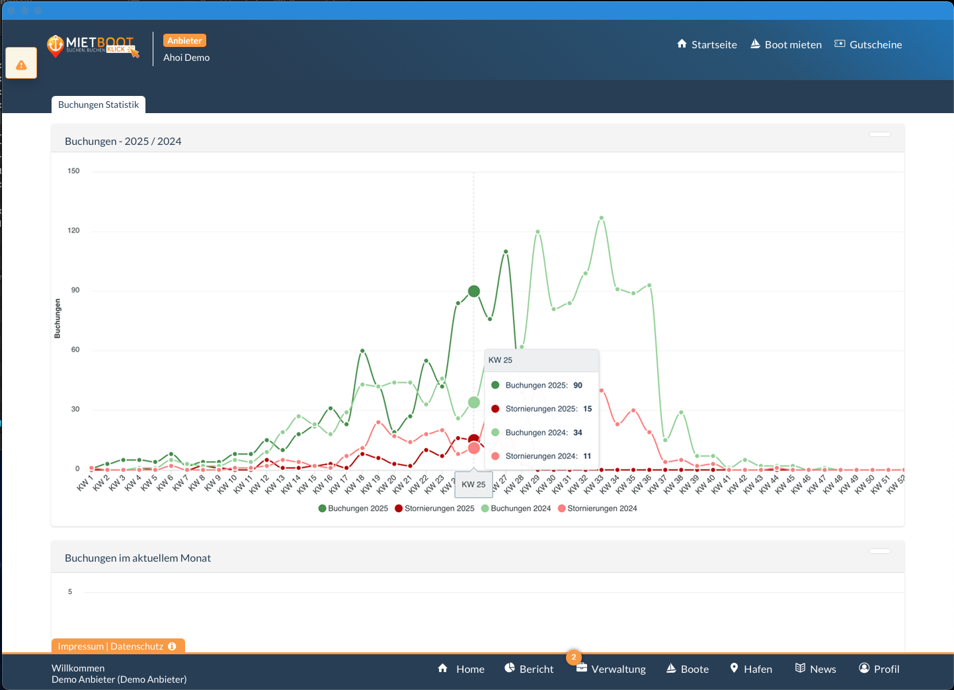Click the Profil user icon
This screenshot has height=690, width=954.
coord(864,668)
